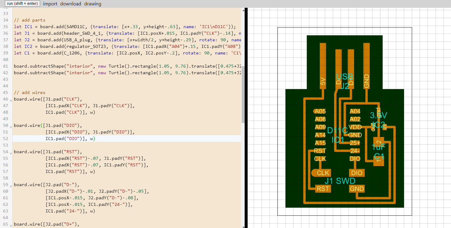Click the download option

point(71,4)
